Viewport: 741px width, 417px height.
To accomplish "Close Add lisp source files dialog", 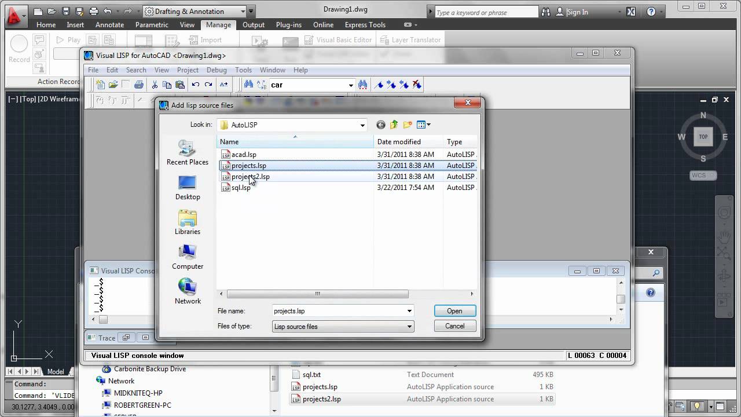I will (x=467, y=104).
